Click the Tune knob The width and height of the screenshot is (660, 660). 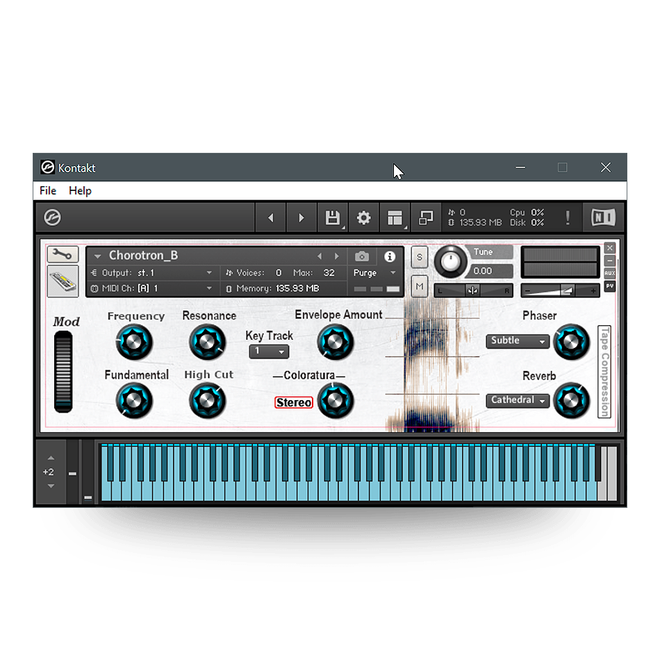(450, 261)
